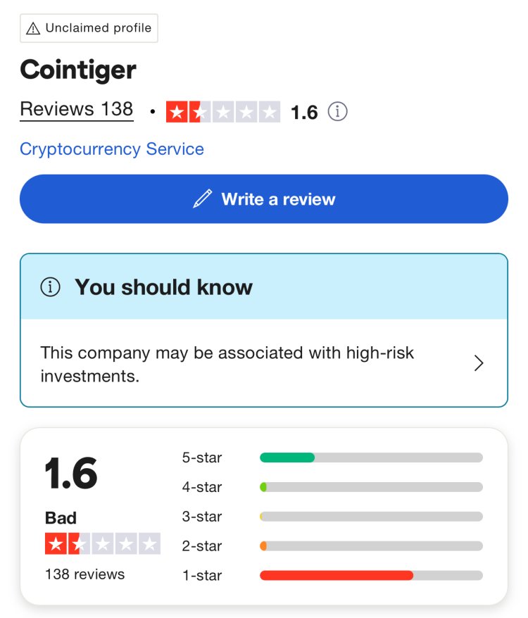Filter reviews by the 2-star bar
The image size is (528, 618).
click(371, 546)
